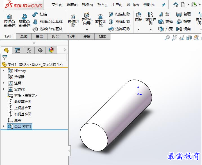This screenshot has height=165, width=202.
Task: Switch to the 草图 sketch tab
Action: coord(24,36)
